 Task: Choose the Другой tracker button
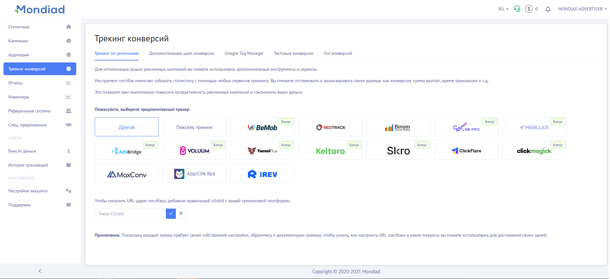[126, 127]
